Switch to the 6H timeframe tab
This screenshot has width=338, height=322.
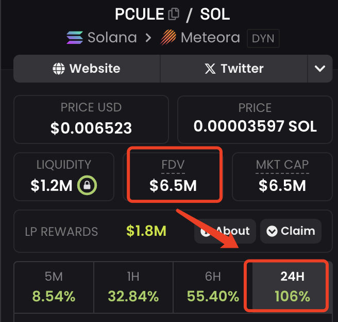213,287
